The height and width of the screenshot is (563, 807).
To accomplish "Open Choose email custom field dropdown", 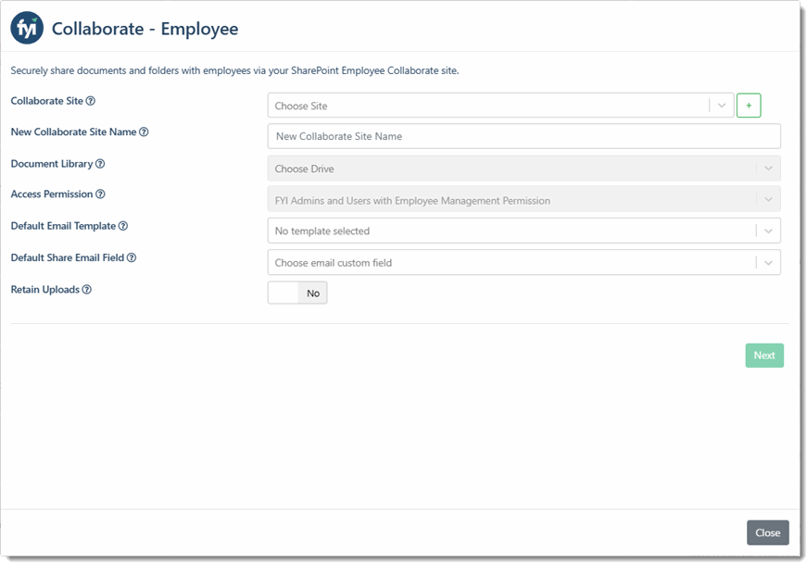I will tap(523, 263).
